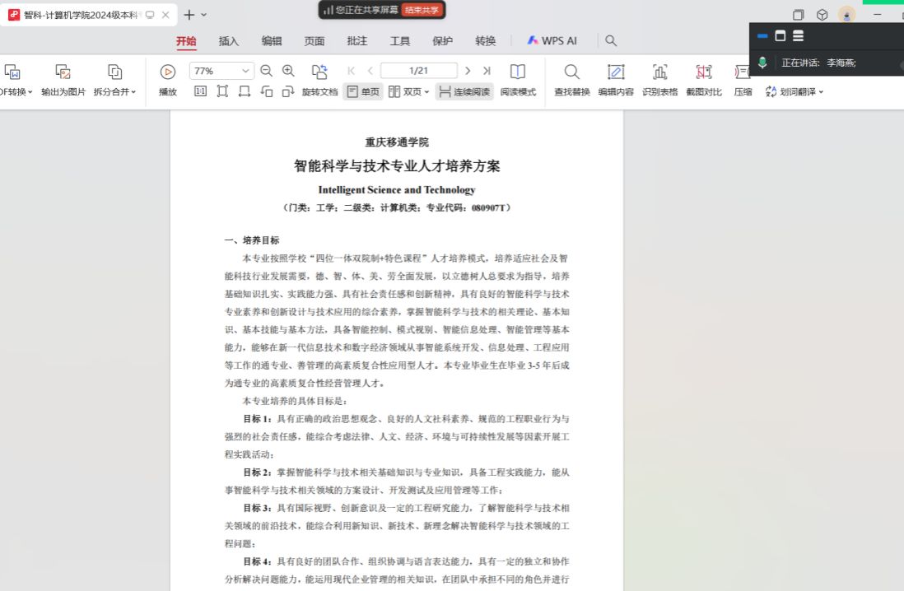The width and height of the screenshot is (904, 591).
Task: Open 查找替换 find and replace
Action: click(571, 72)
